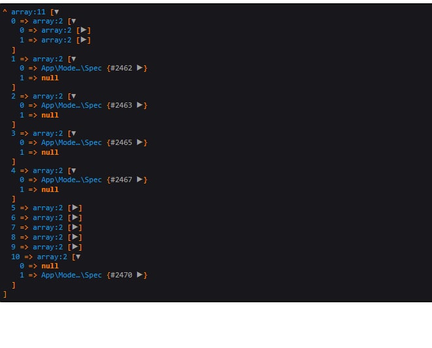
Task: Expand Spec object #2463
Action: pos(140,105)
